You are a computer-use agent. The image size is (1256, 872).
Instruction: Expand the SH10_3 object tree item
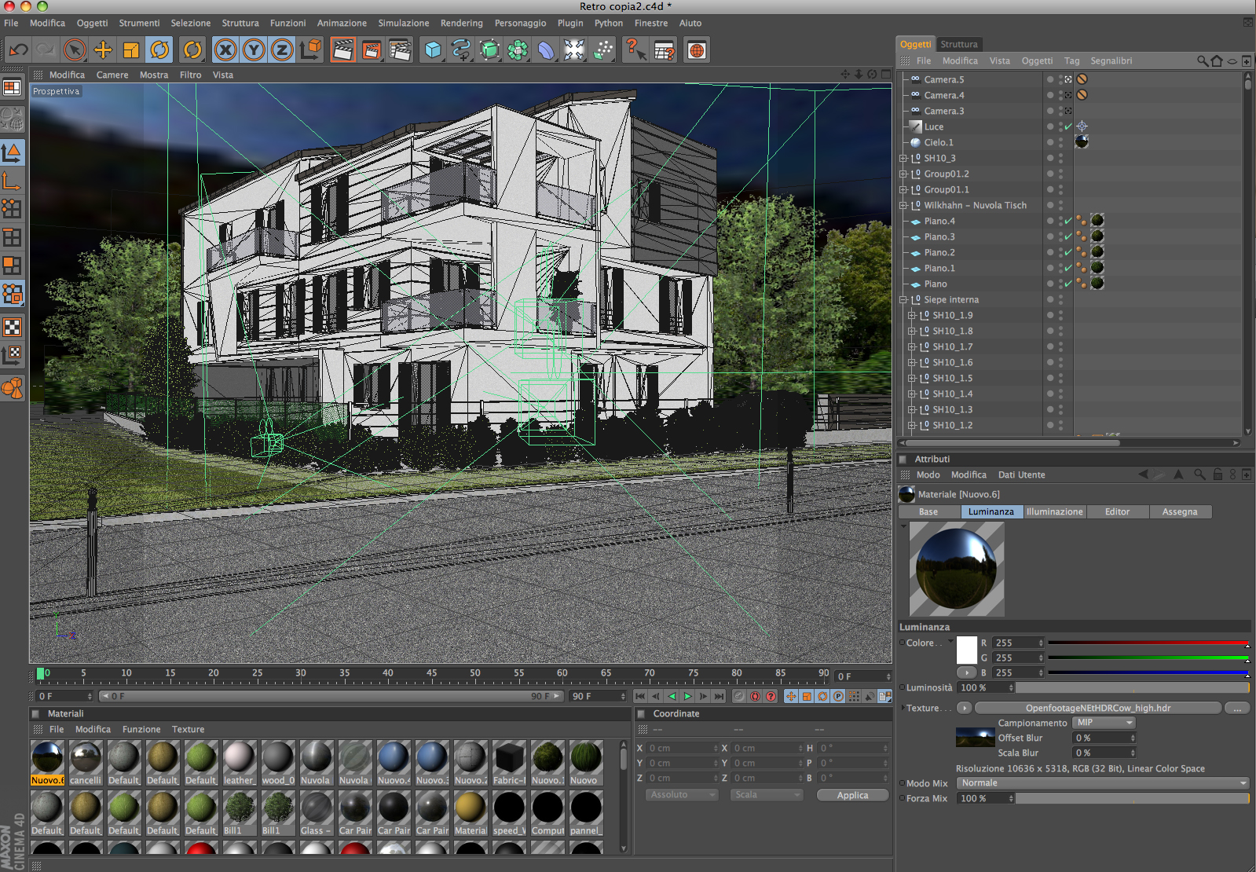click(903, 158)
